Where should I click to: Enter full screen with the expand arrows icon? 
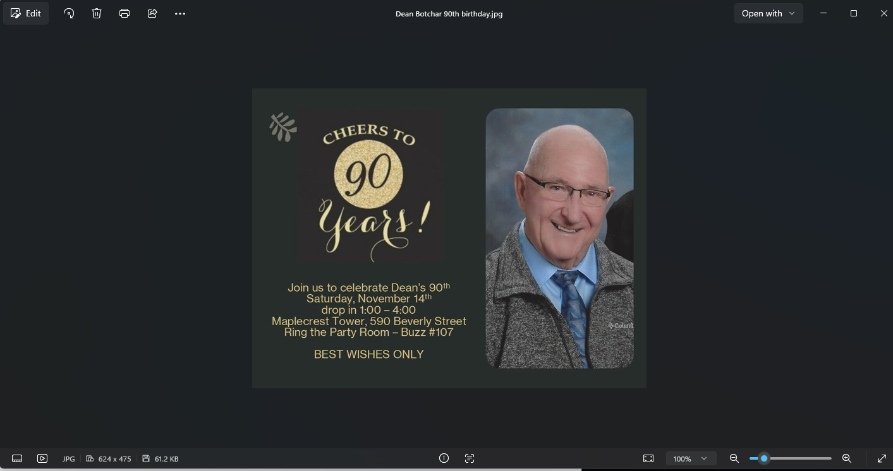pos(882,458)
